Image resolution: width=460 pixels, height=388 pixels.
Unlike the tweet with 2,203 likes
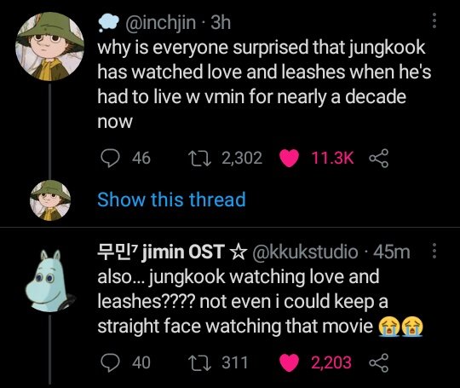(290, 362)
